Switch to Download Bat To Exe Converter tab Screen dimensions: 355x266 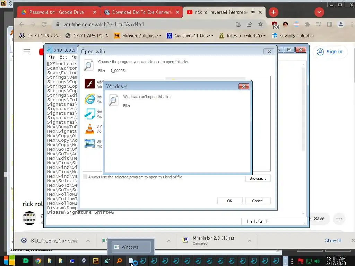141,12
